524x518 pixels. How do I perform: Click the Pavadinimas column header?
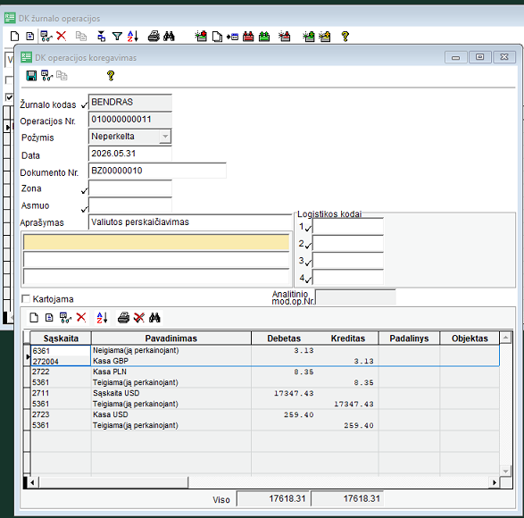tap(171, 338)
